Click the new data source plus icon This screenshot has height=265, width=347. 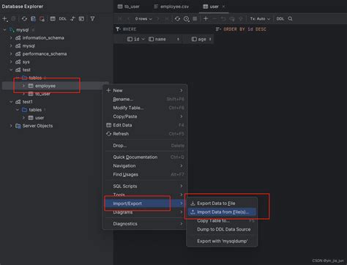coord(4,19)
